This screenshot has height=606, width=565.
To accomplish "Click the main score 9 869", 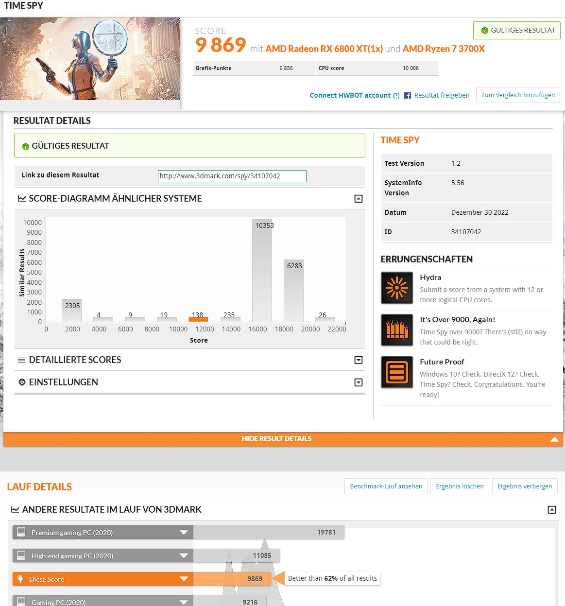I will [221, 45].
